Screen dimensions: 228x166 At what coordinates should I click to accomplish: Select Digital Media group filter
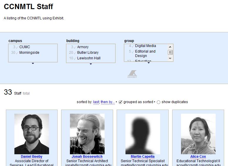click(x=145, y=46)
